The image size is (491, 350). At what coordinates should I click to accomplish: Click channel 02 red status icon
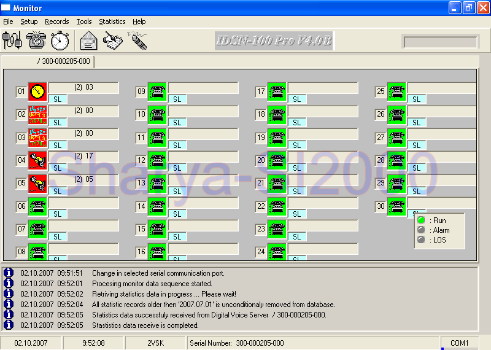coord(37,115)
